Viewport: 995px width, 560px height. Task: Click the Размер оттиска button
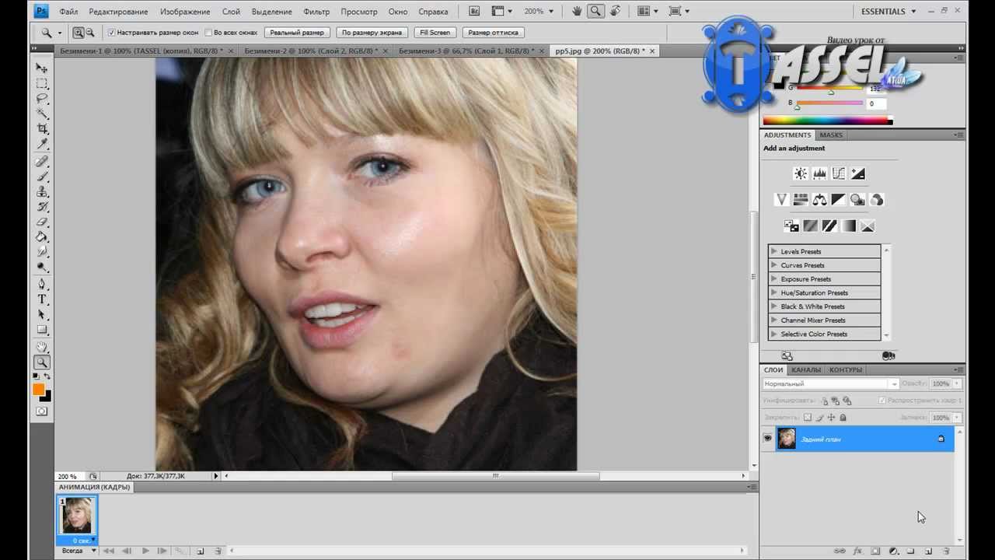[x=494, y=33]
